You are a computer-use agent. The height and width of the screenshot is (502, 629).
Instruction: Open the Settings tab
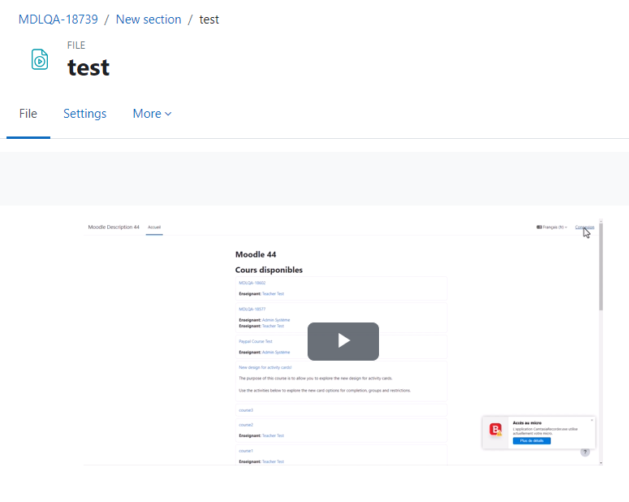[84, 114]
